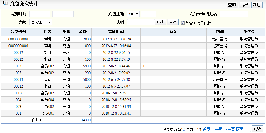Expand the 充值金额 operator dropdown
266x133 pixels.
click(x=133, y=14)
